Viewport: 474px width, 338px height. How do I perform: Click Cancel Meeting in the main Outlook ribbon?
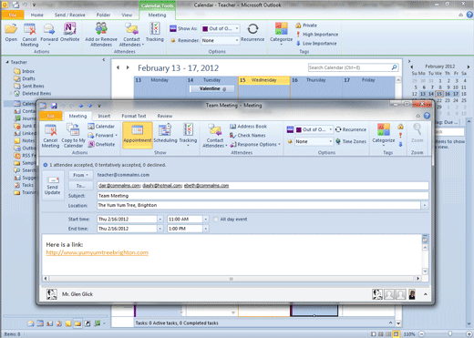29,35
